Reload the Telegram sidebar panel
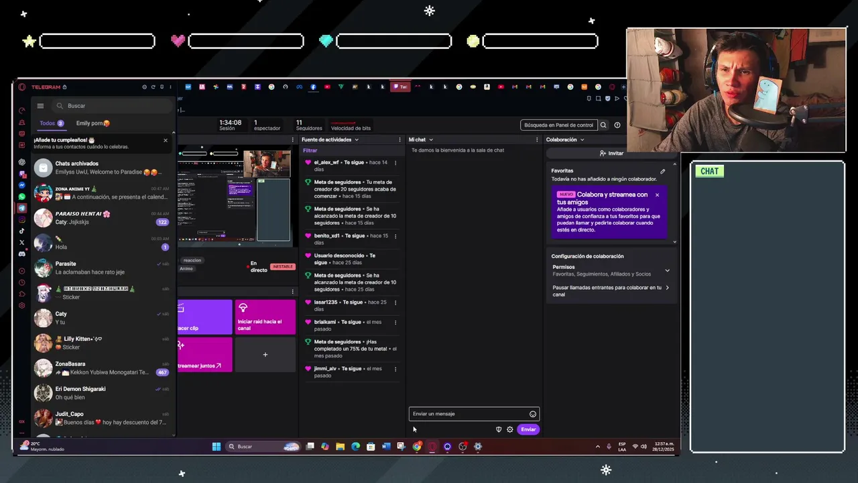This screenshot has width=858, height=483. tap(153, 87)
